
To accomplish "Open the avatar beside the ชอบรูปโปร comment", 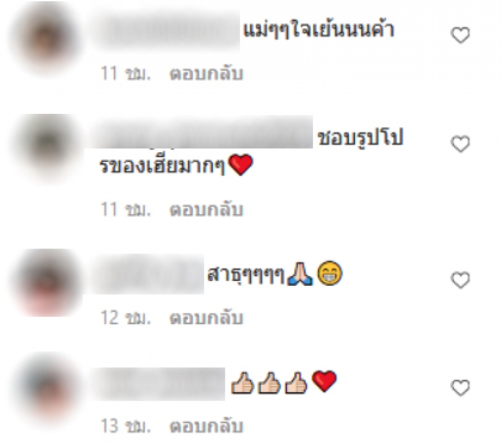I will 48,147.
